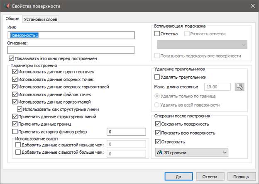Uncheck the Отрисовать checkbox

pyautogui.click(x=158, y=141)
